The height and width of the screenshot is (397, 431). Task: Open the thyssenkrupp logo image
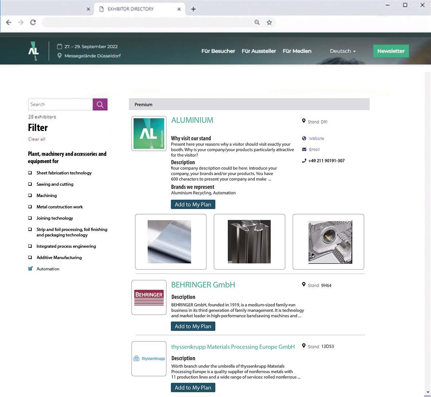click(x=149, y=359)
